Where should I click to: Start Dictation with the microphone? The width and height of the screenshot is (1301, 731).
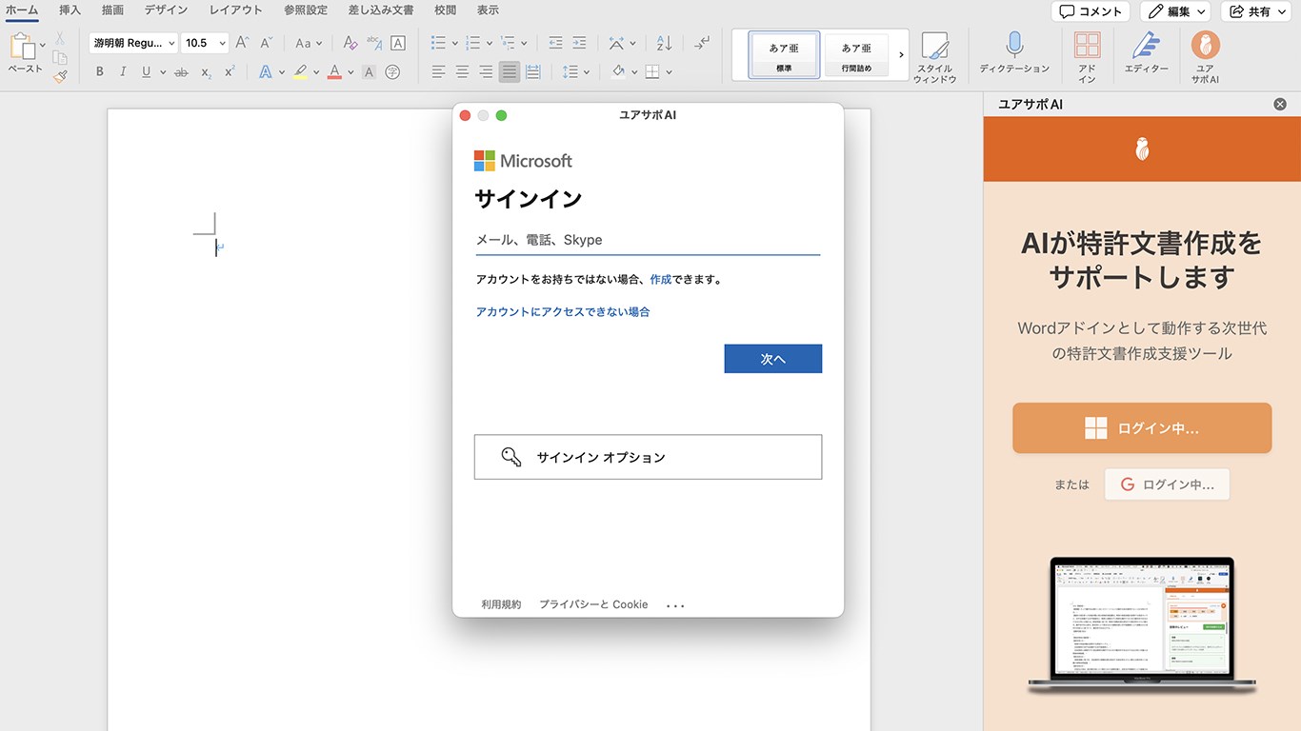pyautogui.click(x=1014, y=53)
